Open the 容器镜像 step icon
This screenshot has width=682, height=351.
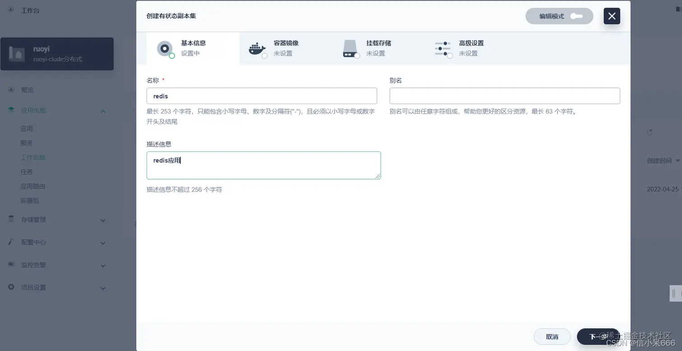point(257,48)
